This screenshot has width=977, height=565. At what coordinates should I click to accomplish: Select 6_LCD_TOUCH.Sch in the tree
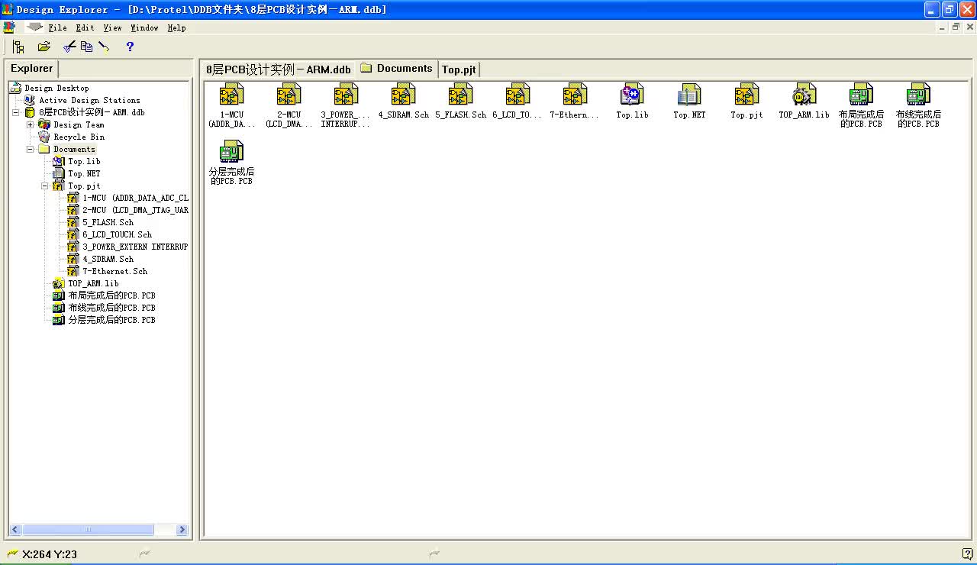tap(117, 234)
